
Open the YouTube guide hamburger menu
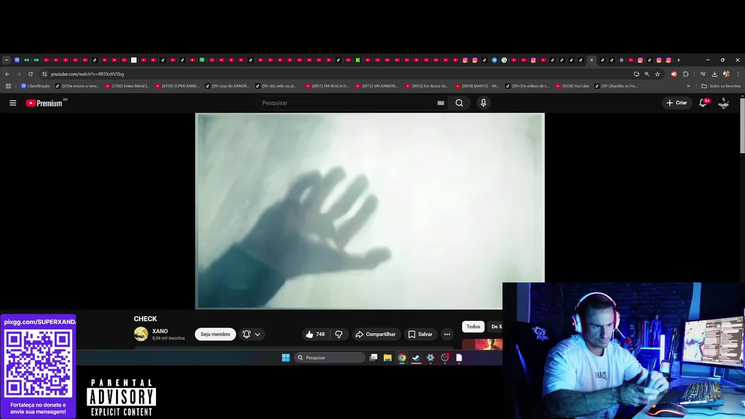click(13, 103)
